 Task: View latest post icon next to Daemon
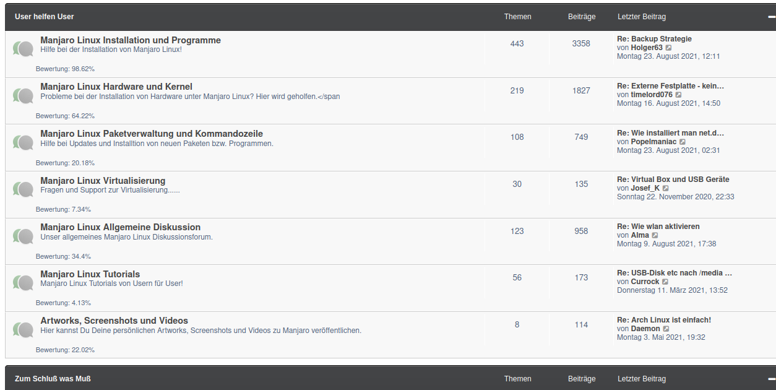click(666, 329)
